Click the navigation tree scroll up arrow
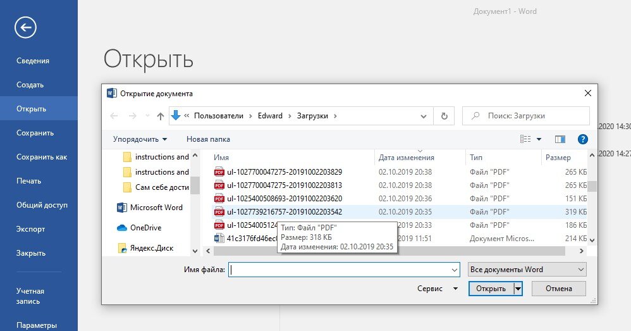The width and height of the screenshot is (631, 331). point(195,156)
